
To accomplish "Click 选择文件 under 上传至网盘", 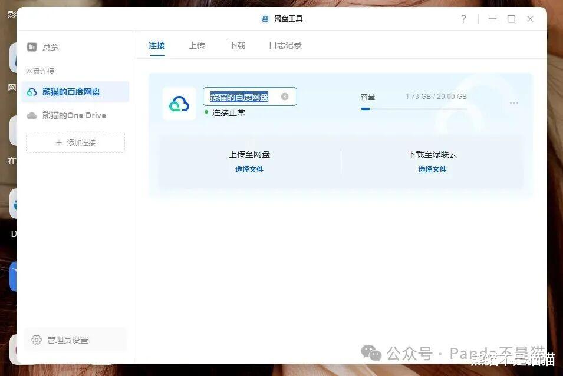I will [249, 169].
